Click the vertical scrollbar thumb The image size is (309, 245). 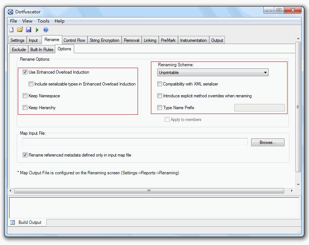pyautogui.click(x=298, y=107)
